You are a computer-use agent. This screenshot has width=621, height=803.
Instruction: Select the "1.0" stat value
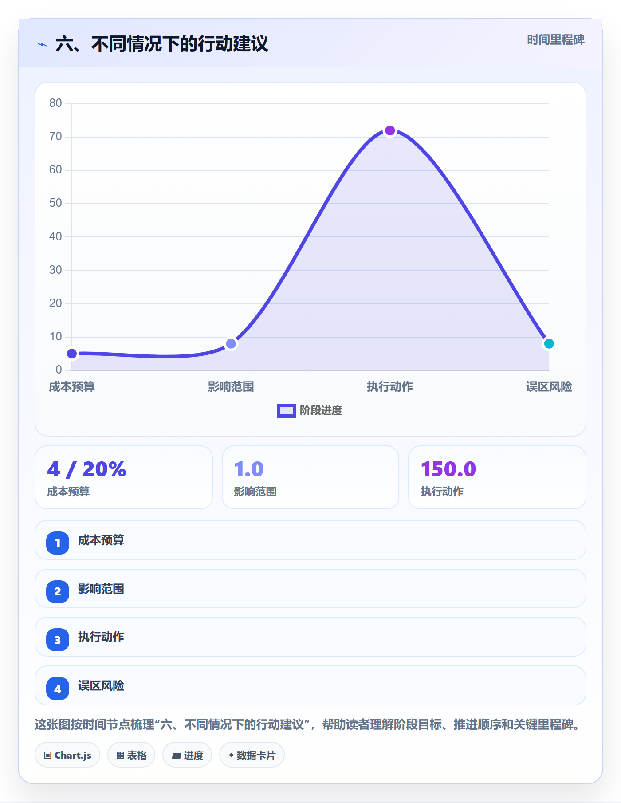[249, 469]
